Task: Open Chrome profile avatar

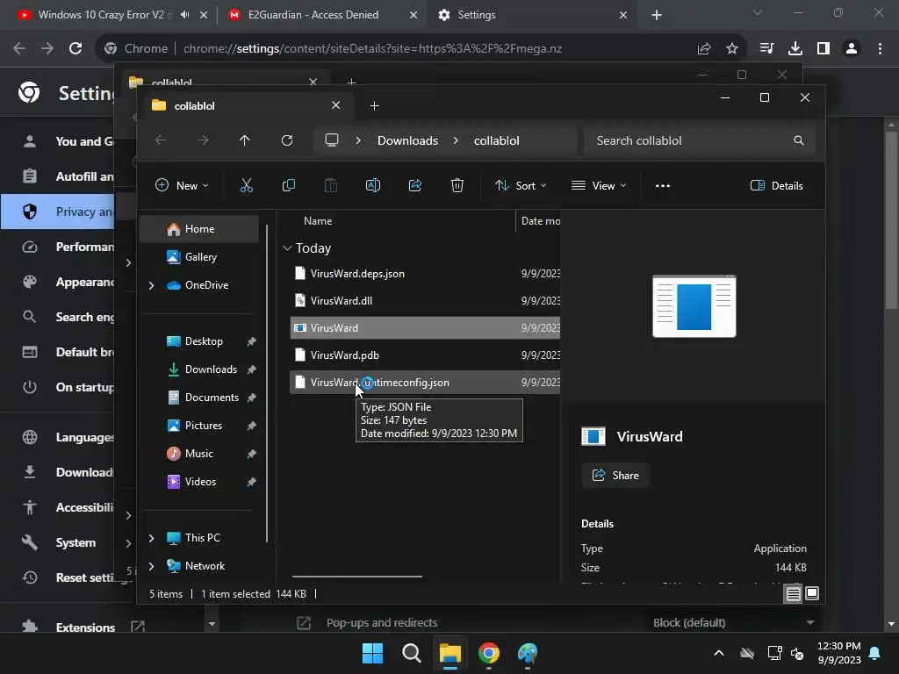Action: [852, 49]
